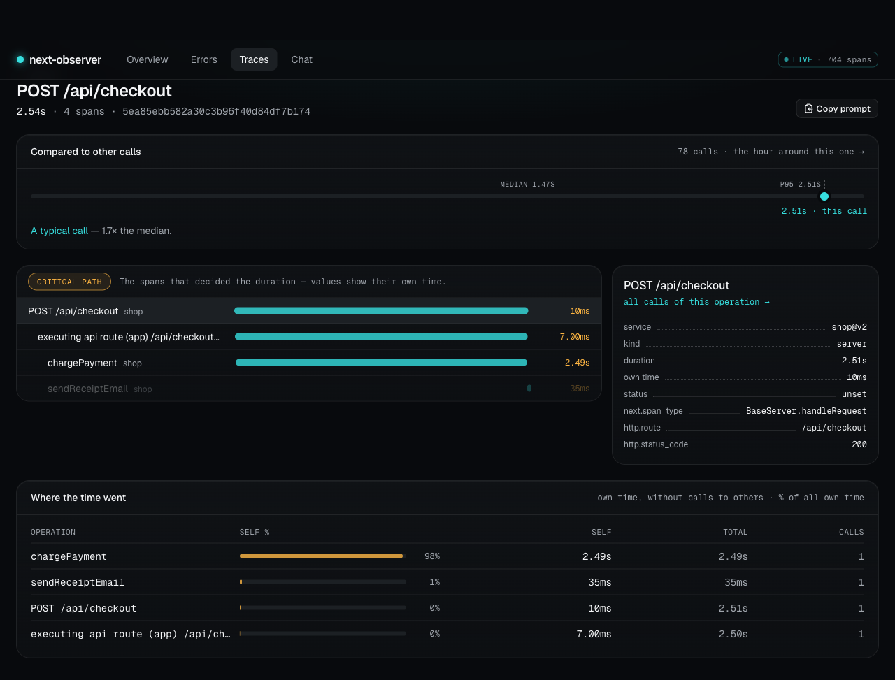The image size is (895, 680).
Task: Click the BaseServer.handleRequest span type value
Action: tap(806, 411)
